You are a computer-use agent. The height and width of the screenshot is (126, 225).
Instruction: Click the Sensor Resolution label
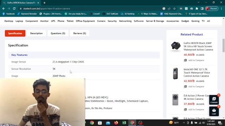[21, 69]
